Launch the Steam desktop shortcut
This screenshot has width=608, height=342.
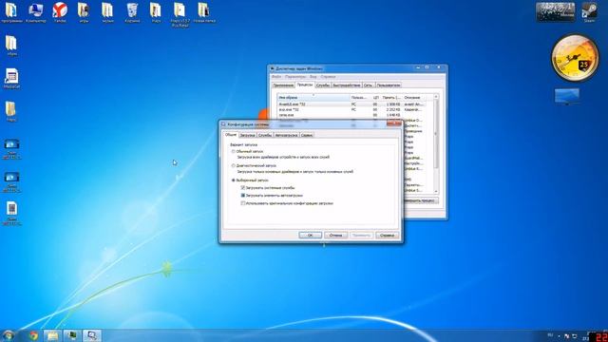point(589,12)
